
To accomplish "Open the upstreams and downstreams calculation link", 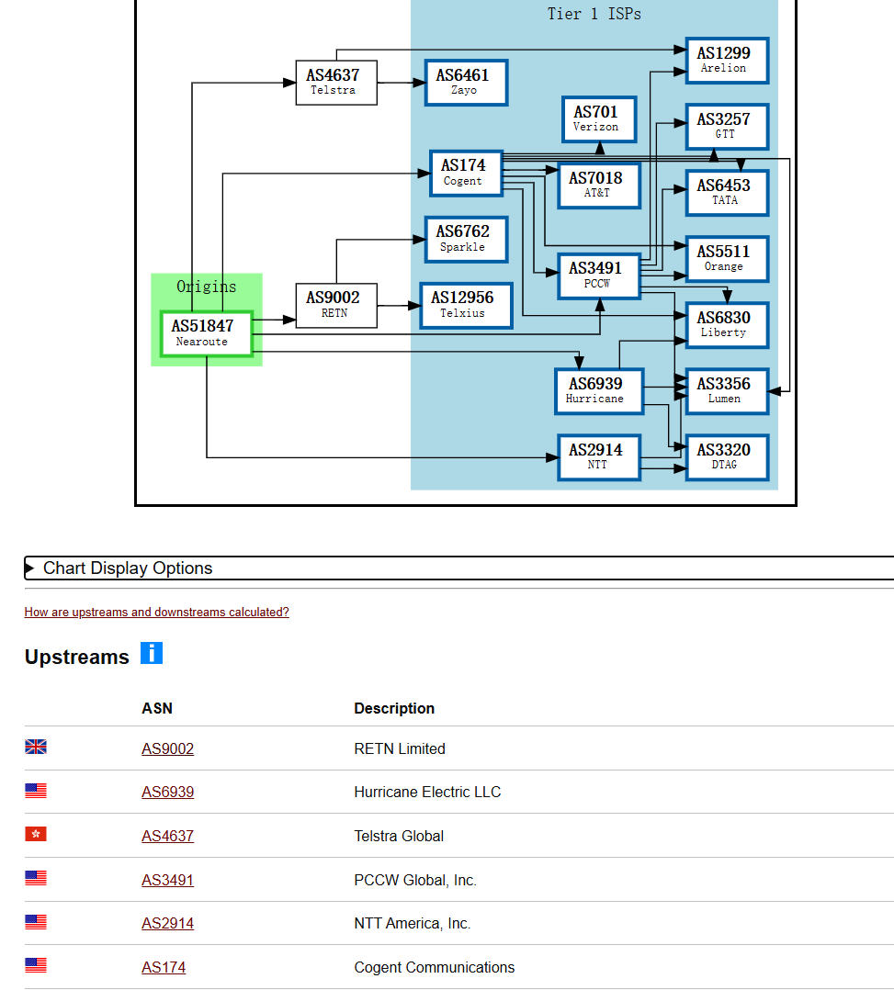I will tap(157, 612).
